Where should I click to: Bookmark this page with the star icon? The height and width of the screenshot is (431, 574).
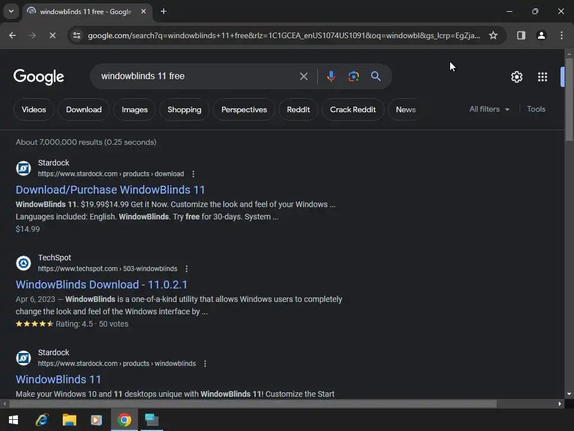[493, 35]
